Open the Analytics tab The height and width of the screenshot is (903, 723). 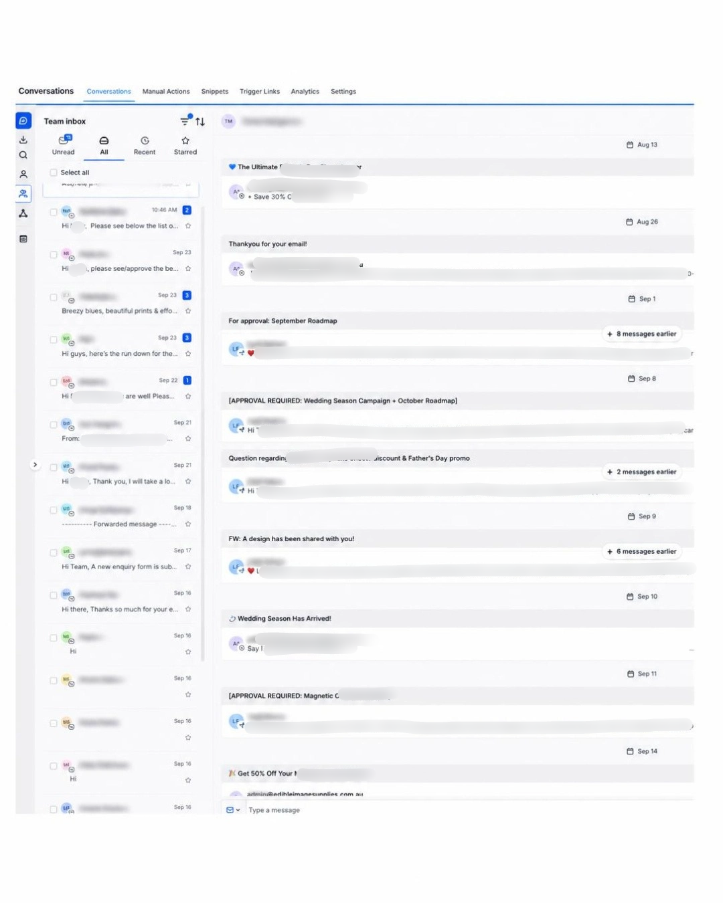pos(305,92)
